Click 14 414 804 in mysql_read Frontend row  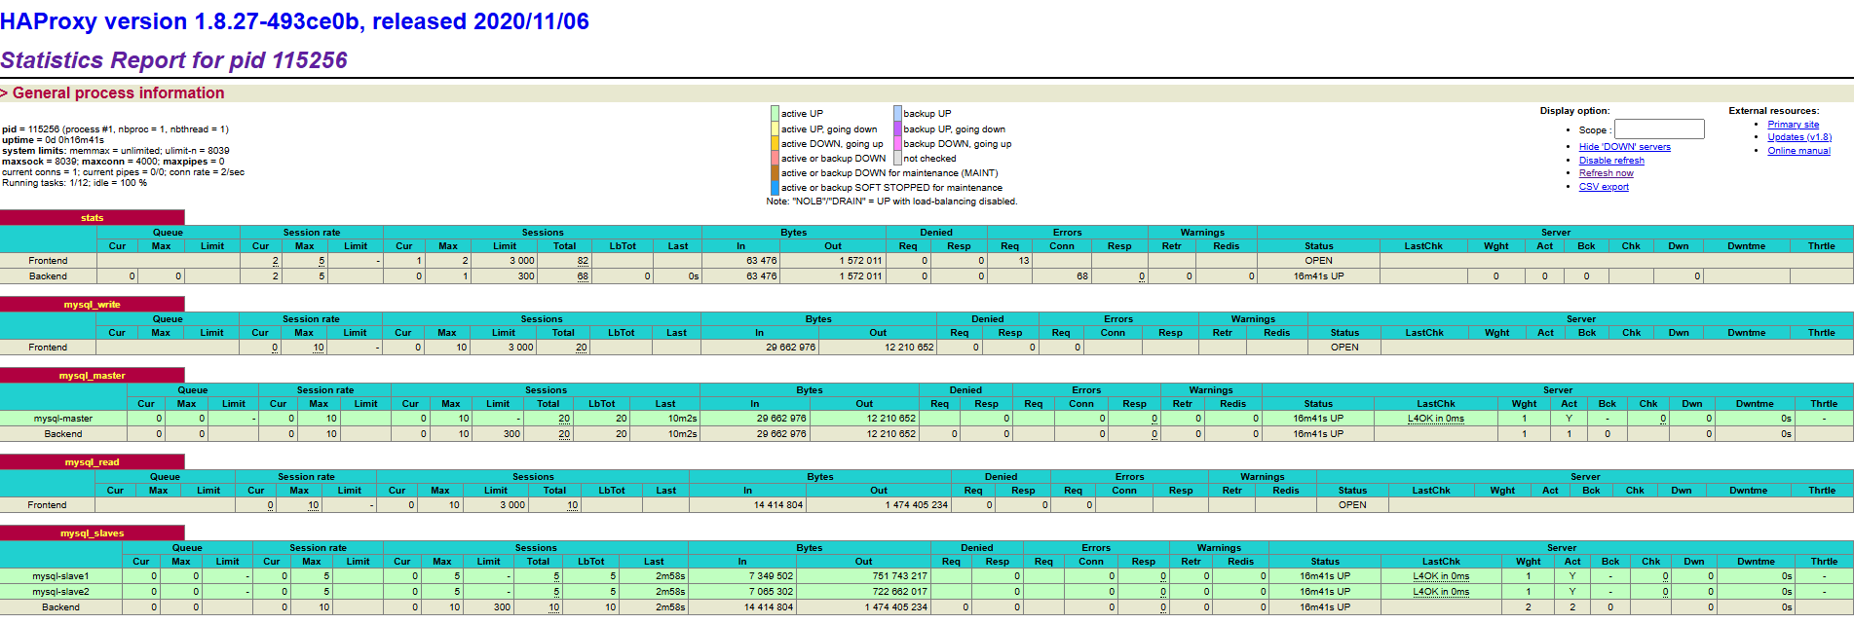[778, 505]
